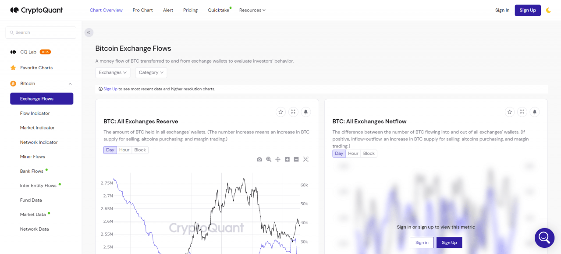
Task: Download the Exchanges Reserve chart as image
Action: tap(259, 159)
